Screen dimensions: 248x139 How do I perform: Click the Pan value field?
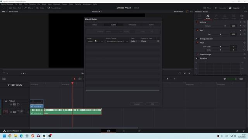tap(233, 34)
